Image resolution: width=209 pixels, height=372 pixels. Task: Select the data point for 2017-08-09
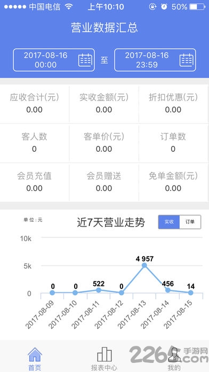(52, 293)
